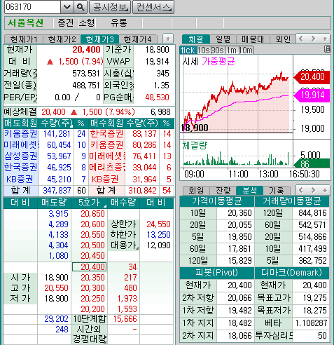
Task: Switch to the 매물대 tab
Action: (x=253, y=39)
